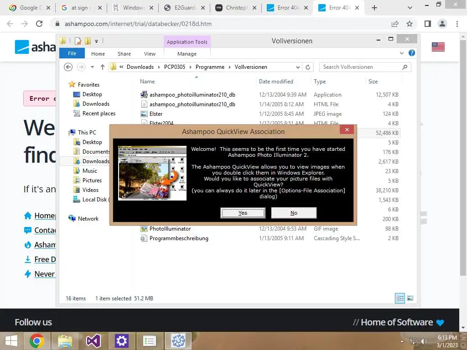Click the Search Vollversionen field
The image size is (467, 350).
point(365,67)
